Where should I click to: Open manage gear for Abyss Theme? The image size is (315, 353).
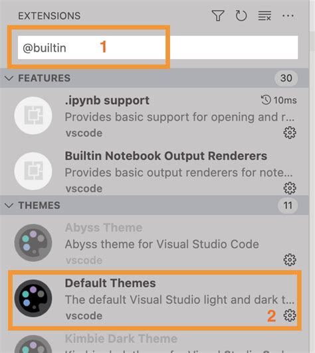coord(290,260)
